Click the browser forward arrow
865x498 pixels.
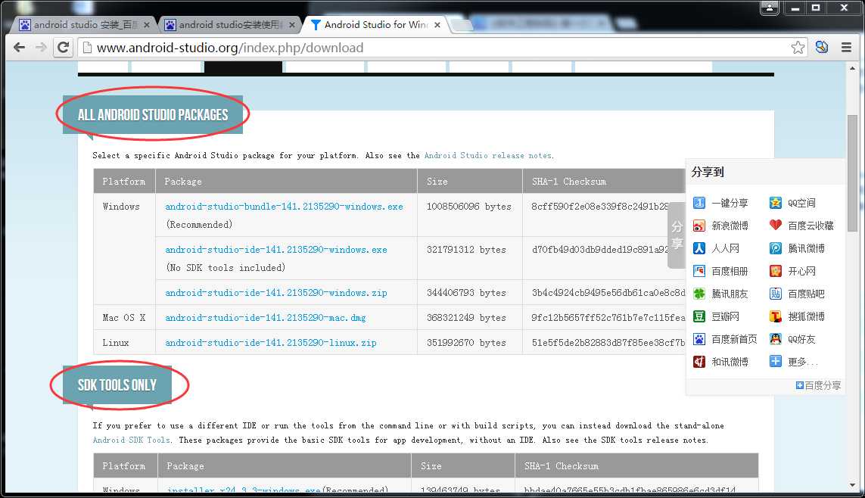[x=41, y=48]
